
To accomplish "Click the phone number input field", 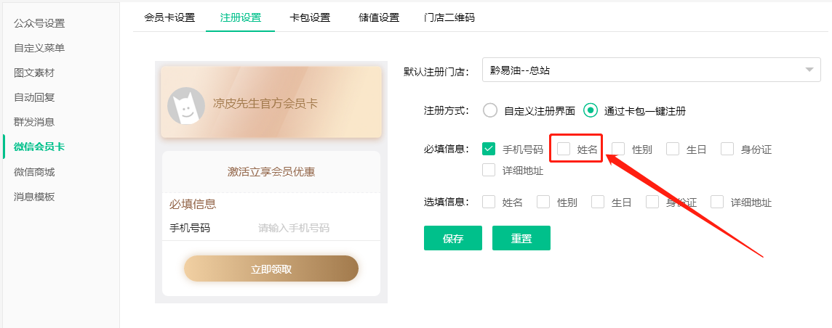I will tap(294, 228).
